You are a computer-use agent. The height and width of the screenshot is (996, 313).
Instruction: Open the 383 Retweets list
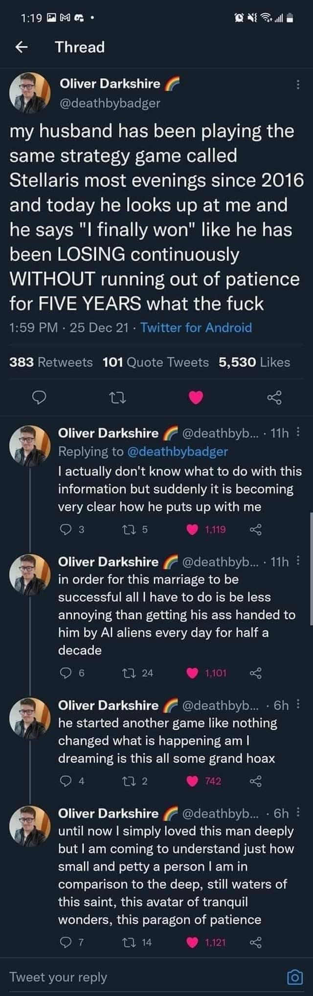point(51,362)
